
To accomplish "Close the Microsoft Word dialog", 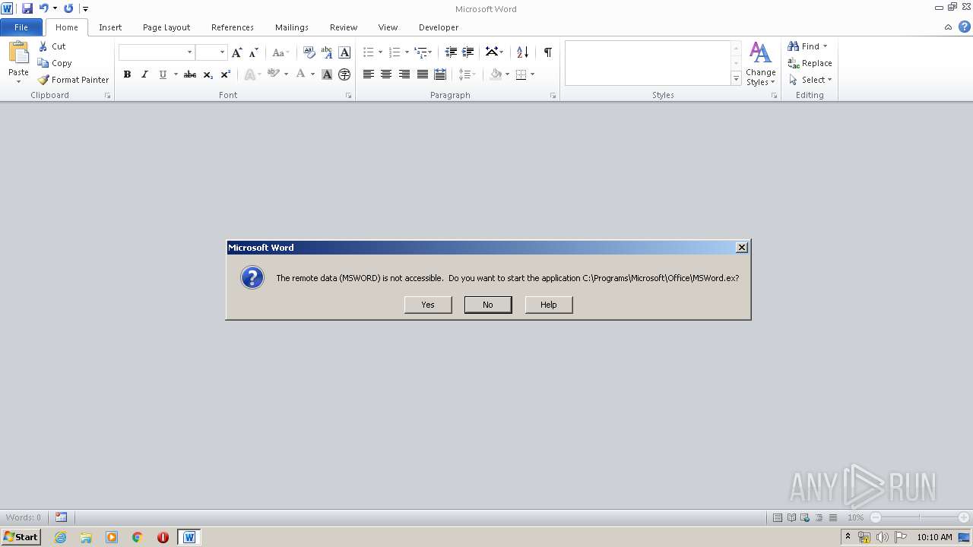I will tap(742, 248).
